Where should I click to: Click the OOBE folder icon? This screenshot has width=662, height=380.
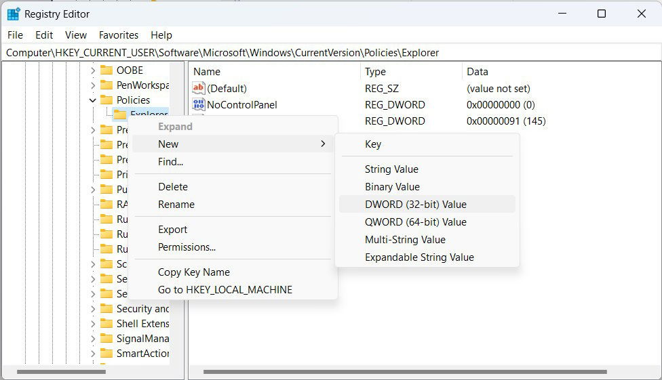(x=106, y=70)
